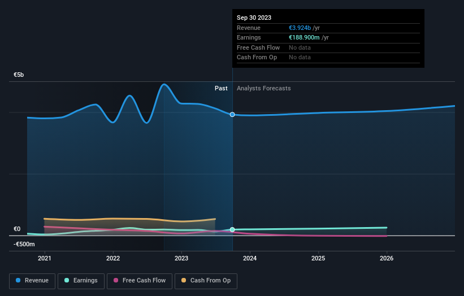
Task: Click the 2025 x-axis label
Action: coord(318,258)
